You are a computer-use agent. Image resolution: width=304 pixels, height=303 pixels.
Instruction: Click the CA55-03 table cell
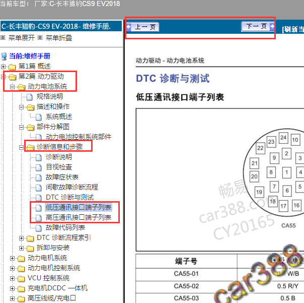(186, 298)
